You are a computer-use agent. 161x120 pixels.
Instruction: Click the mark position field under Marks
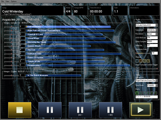point(147,97)
